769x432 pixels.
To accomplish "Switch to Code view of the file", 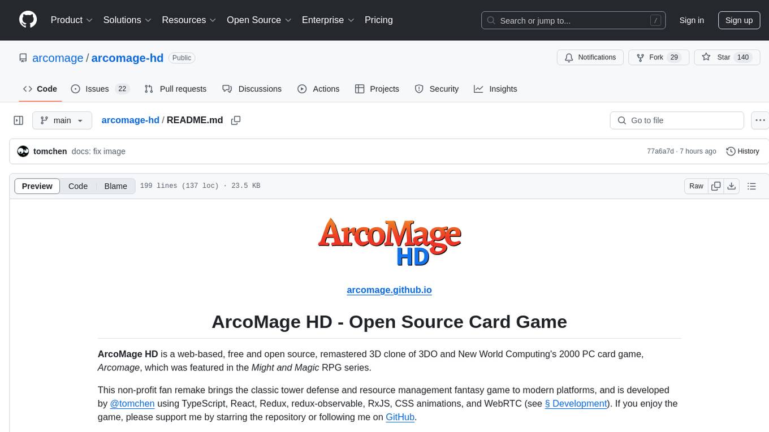I will [78, 186].
